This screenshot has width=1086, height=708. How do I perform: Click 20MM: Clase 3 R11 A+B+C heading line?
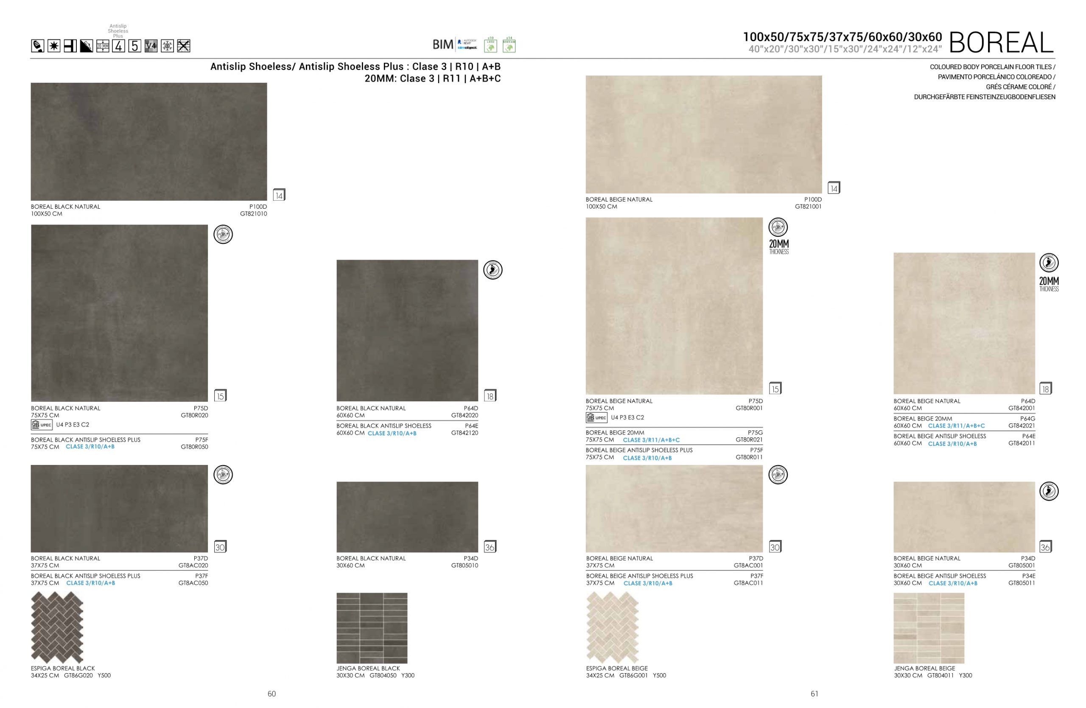433,78
